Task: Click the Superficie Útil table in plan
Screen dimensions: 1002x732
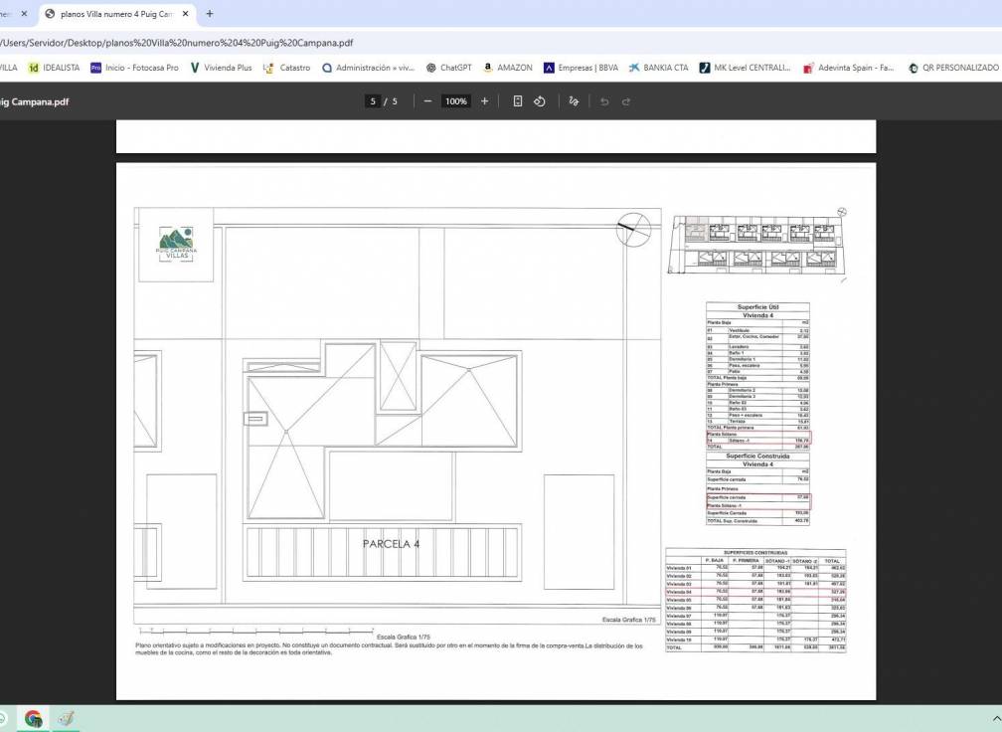Action: pyautogui.click(x=757, y=376)
